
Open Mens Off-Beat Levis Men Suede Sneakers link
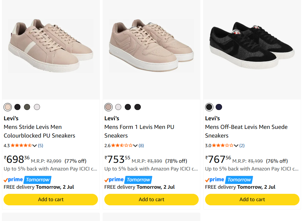(246, 131)
